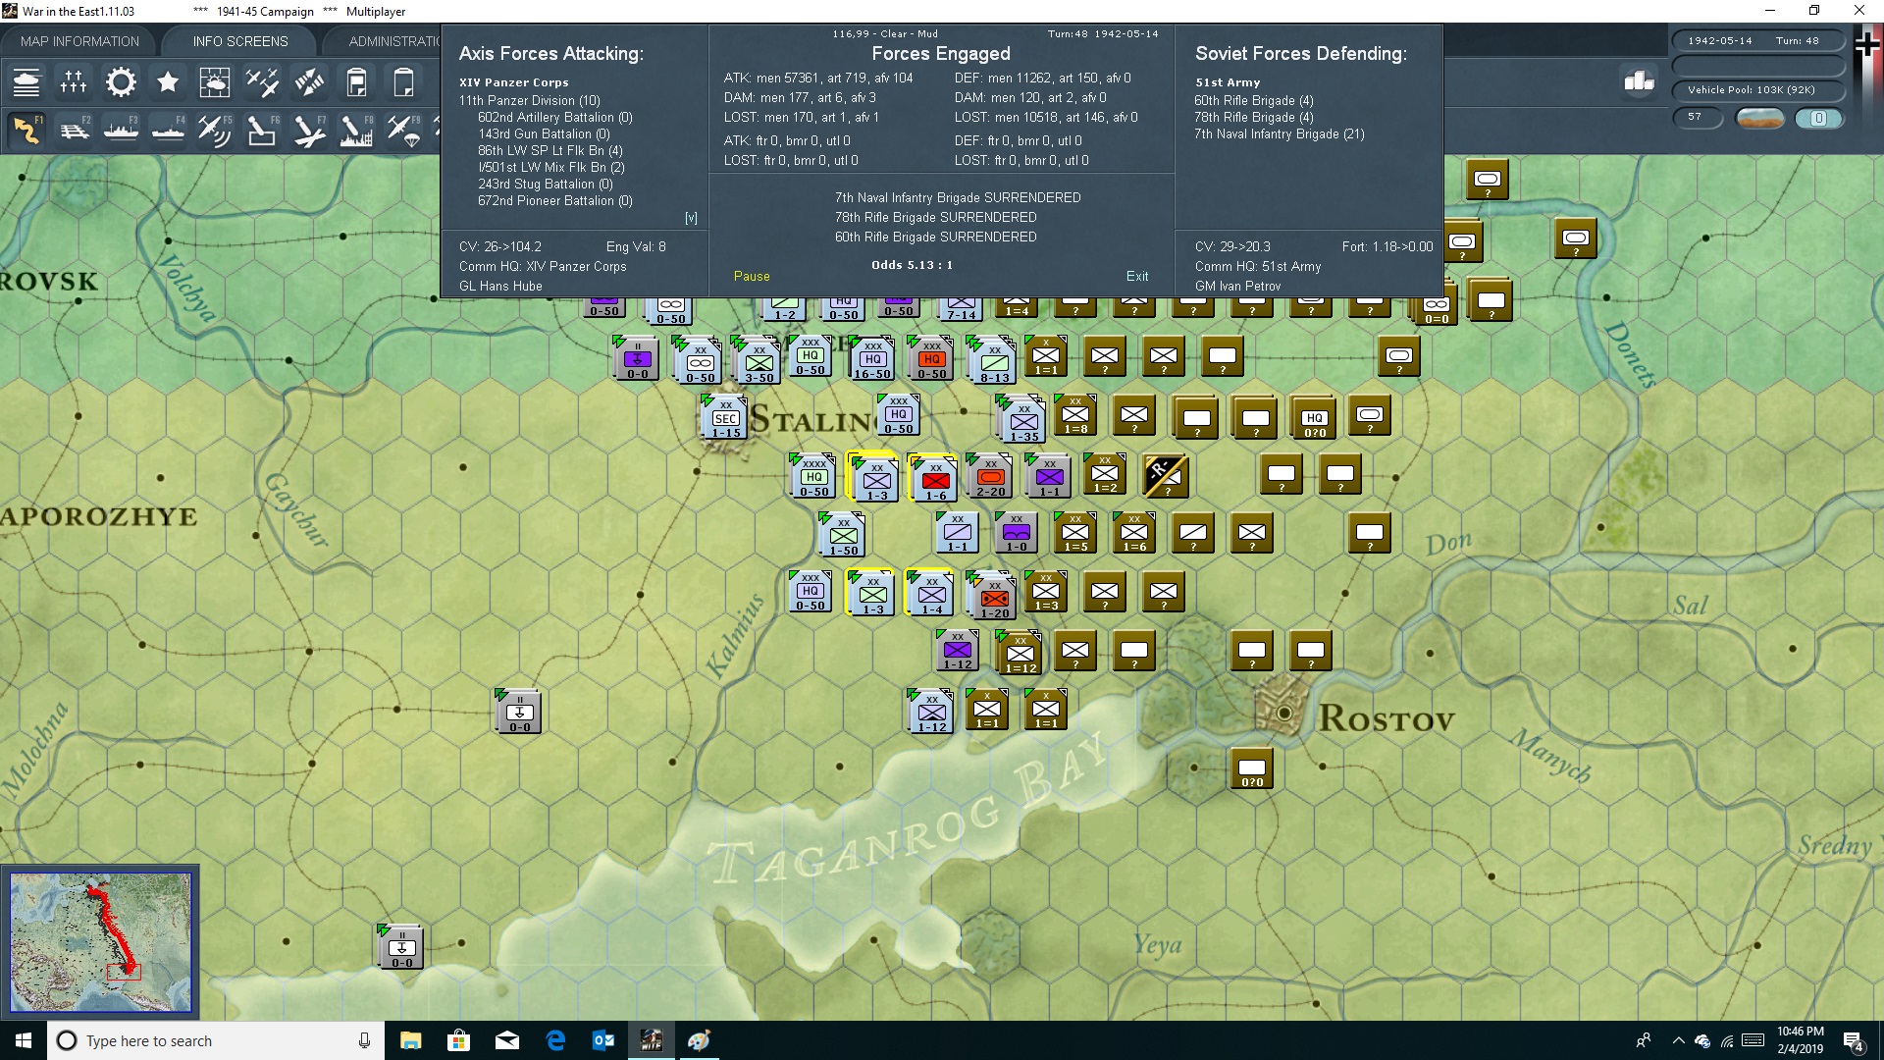Click the star icon in the toolbar
1884x1060 pixels.
[x=168, y=82]
